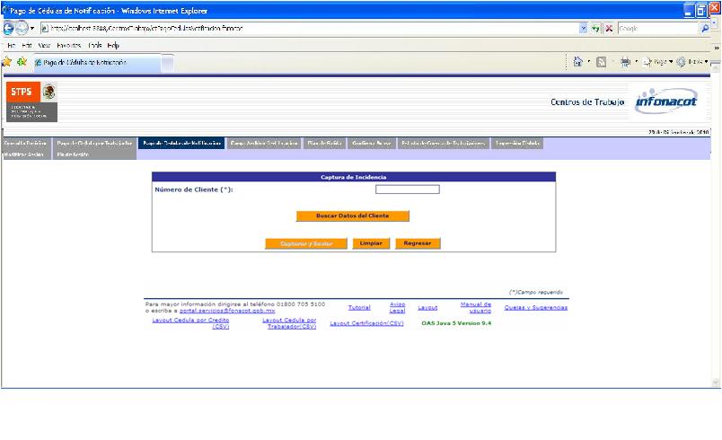Open Quejas y Sugerencias link
722x440 pixels.
click(535, 308)
